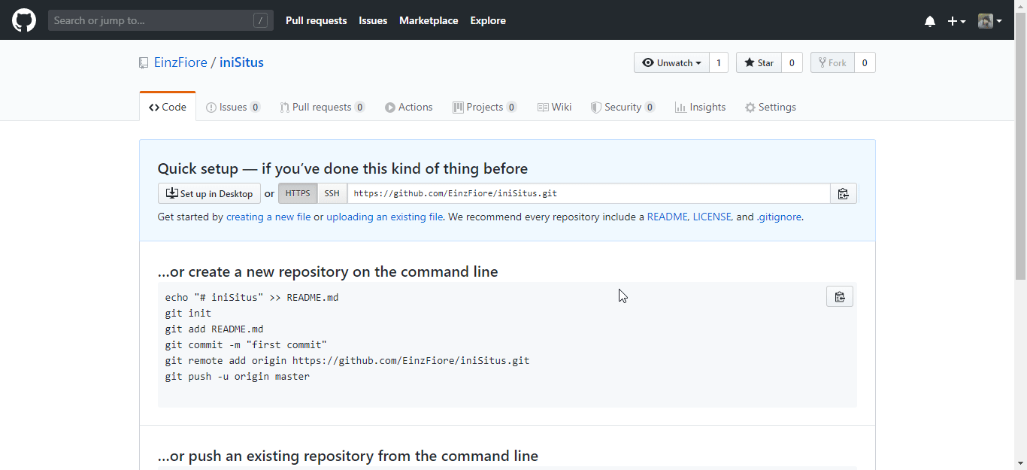View the watchers count of 1
Viewport: 1027px width, 470px height.
click(x=719, y=62)
